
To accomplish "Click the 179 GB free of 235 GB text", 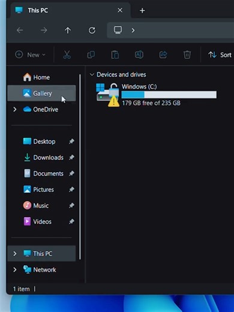I will pyautogui.click(x=151, y=103).
